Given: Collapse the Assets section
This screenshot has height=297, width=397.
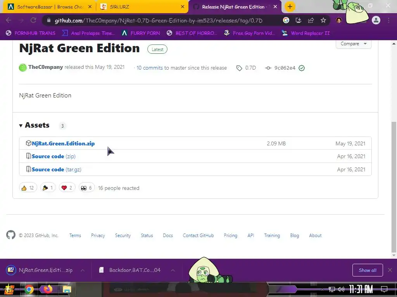Looking at the screenshot, I should [x=35, y=125].
